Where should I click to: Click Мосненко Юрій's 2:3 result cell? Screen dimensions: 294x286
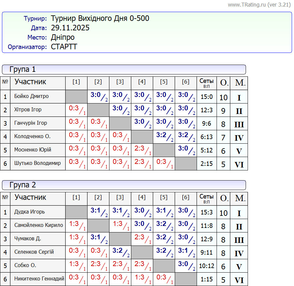(142, 150)
